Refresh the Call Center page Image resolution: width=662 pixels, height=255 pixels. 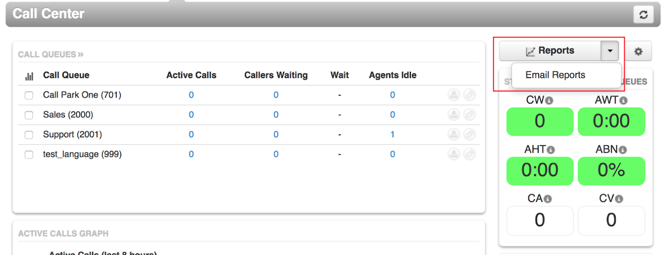[x=644, y=14]
